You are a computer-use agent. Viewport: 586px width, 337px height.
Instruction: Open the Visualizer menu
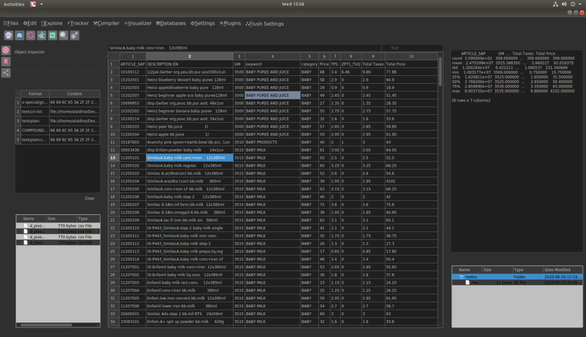click(x=138, y=24)
